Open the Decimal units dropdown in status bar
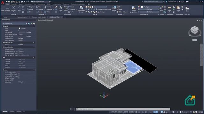This screenshot has width=204, height=114. coord(186,112)
